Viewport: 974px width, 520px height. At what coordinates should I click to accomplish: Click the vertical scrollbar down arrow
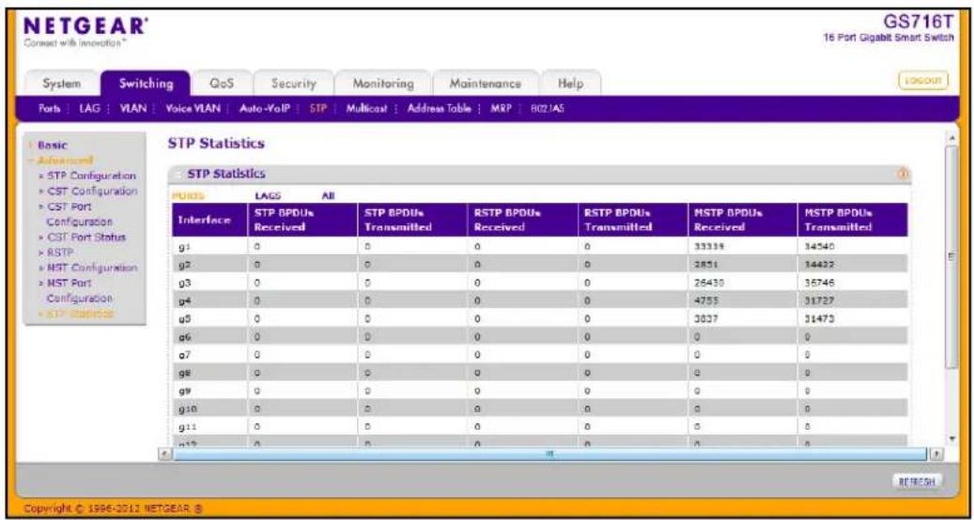[x=953, y=438]
